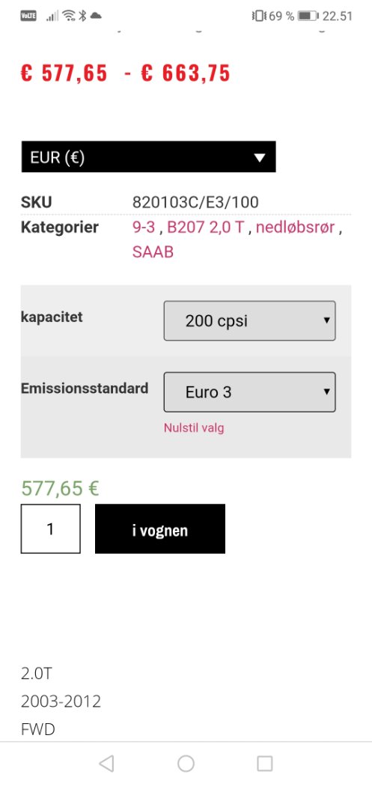Click the i vognen add-to-cart button
The image size is (372, 786).
(x=160, y=528)
